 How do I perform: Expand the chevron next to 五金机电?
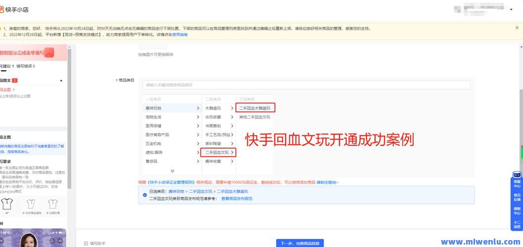click(198, 143)
